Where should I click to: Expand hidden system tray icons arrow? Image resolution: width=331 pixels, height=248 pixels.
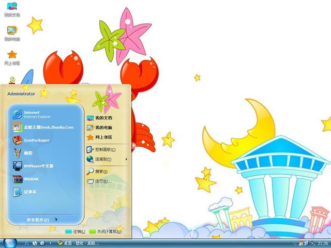tap(295, 243)
